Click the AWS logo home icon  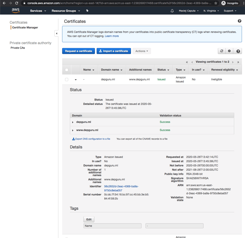coord(16,10)
